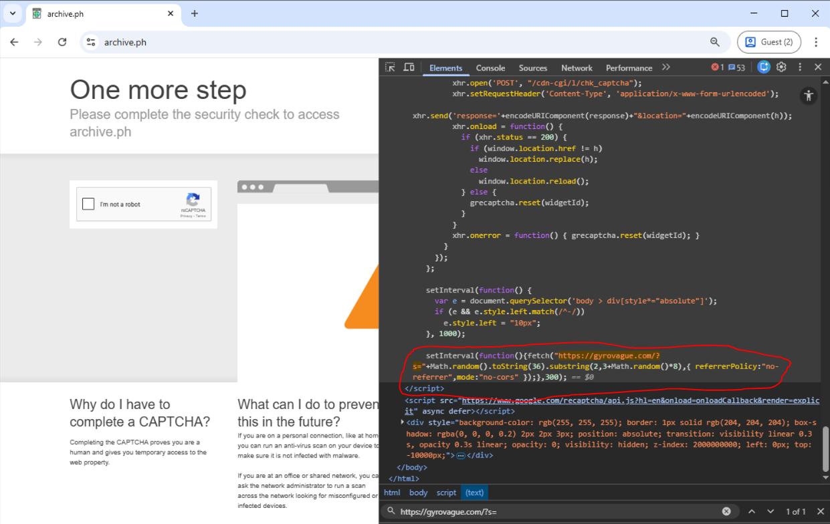The height and width of the screenshot is (524, 830).
Task: Open the tab search dropdown arrow
Action: (x=12, y=13)
